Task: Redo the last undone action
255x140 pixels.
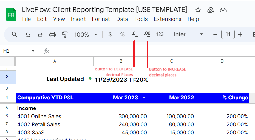Action: tap(40, 35)
